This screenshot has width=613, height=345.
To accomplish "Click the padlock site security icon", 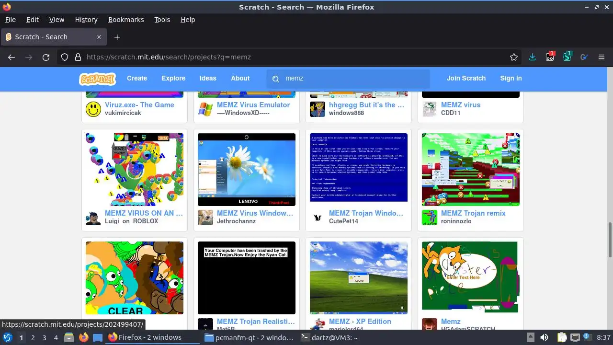I will [x=78, y=57].
